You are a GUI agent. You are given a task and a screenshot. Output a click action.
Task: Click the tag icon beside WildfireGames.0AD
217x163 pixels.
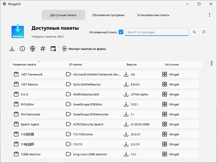(69, 94)
